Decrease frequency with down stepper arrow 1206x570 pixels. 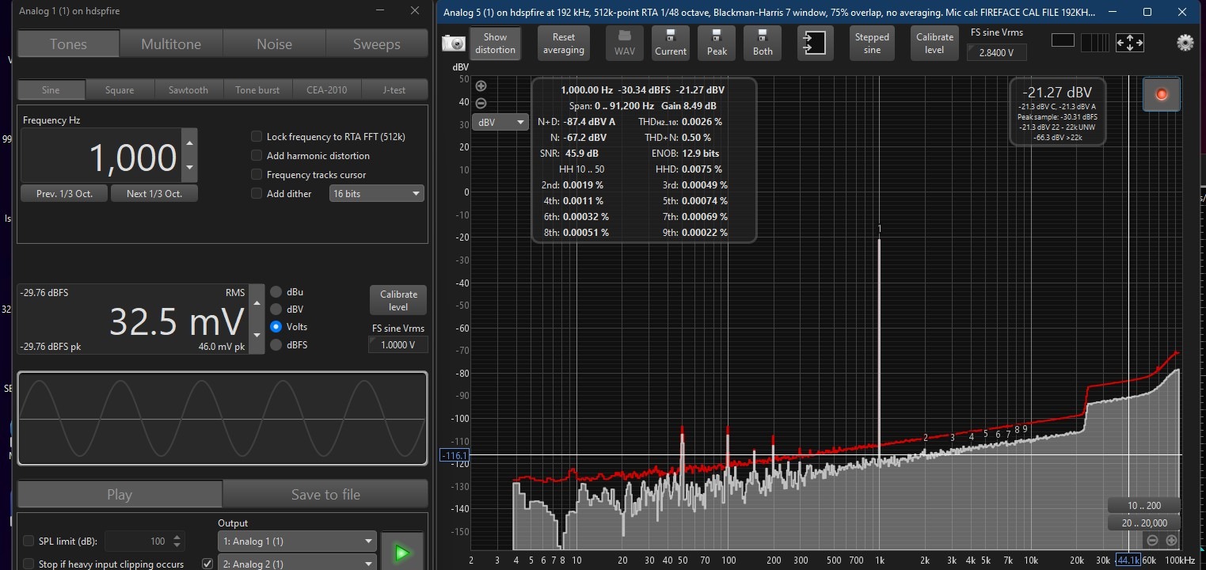[x=188, y=168]
